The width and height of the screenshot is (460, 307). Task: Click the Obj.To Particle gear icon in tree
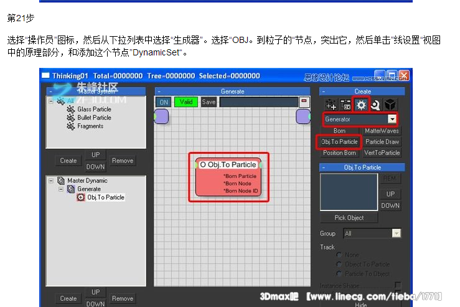(80, 197)
